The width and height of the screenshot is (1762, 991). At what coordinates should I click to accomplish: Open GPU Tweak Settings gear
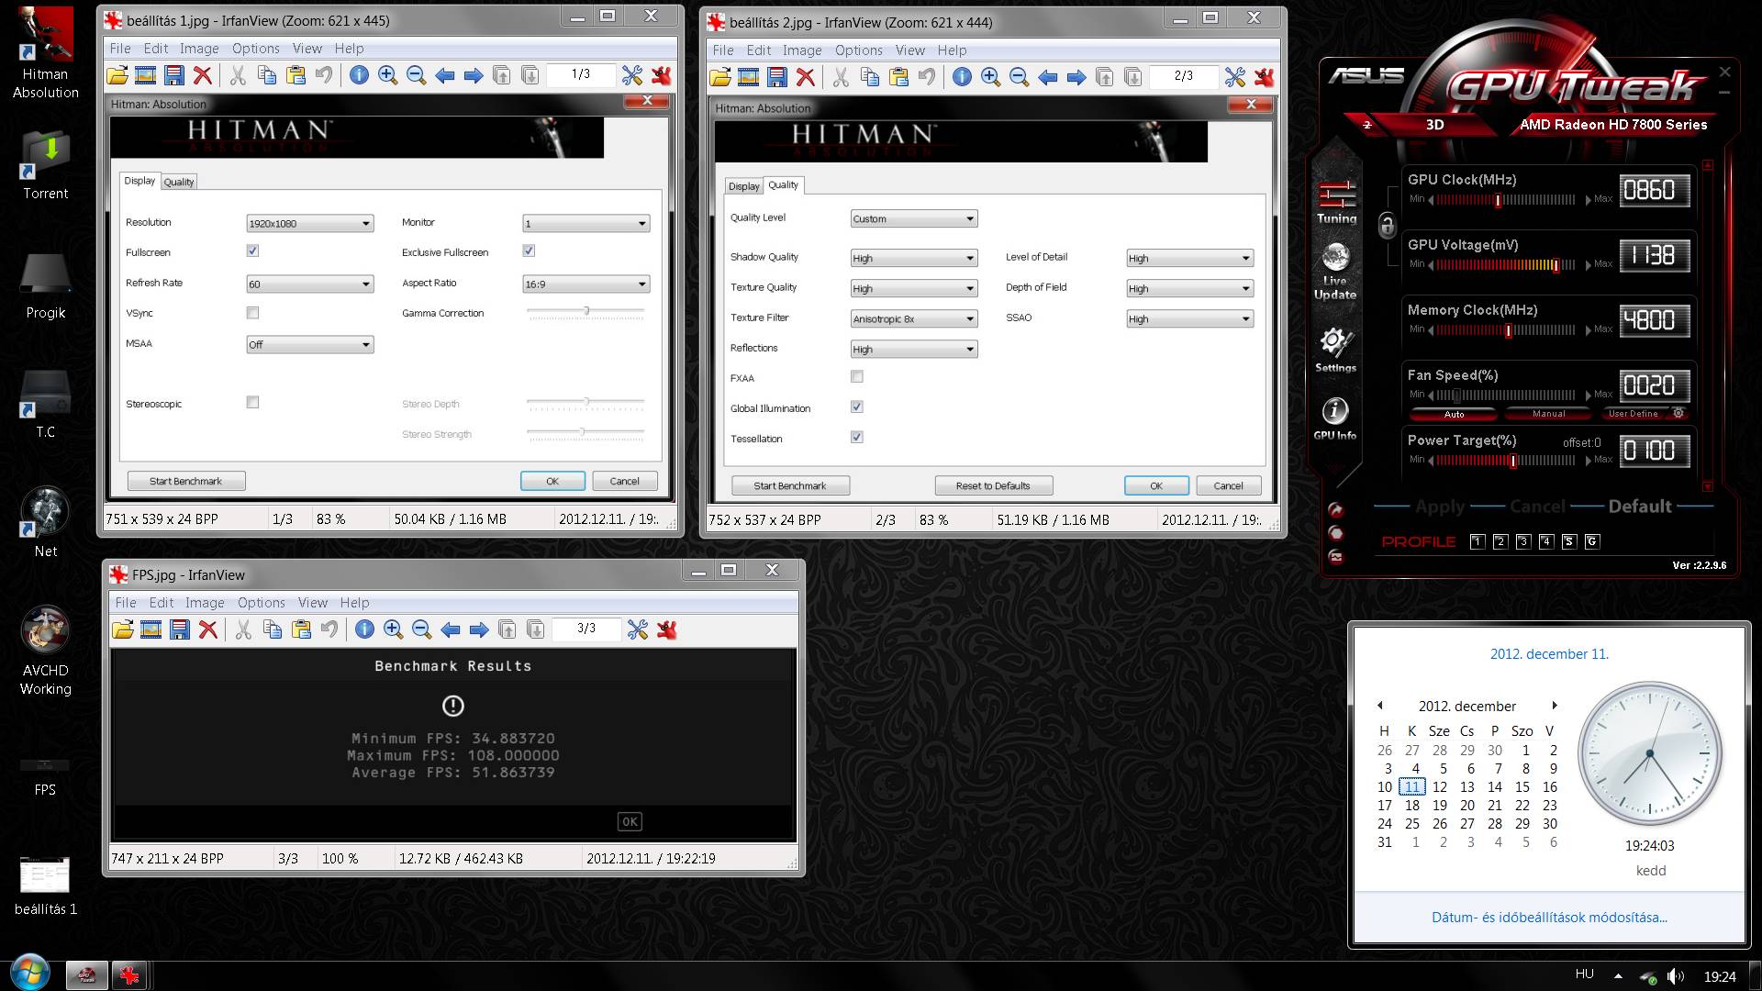pyautogui.click(x=1335, y=350)
